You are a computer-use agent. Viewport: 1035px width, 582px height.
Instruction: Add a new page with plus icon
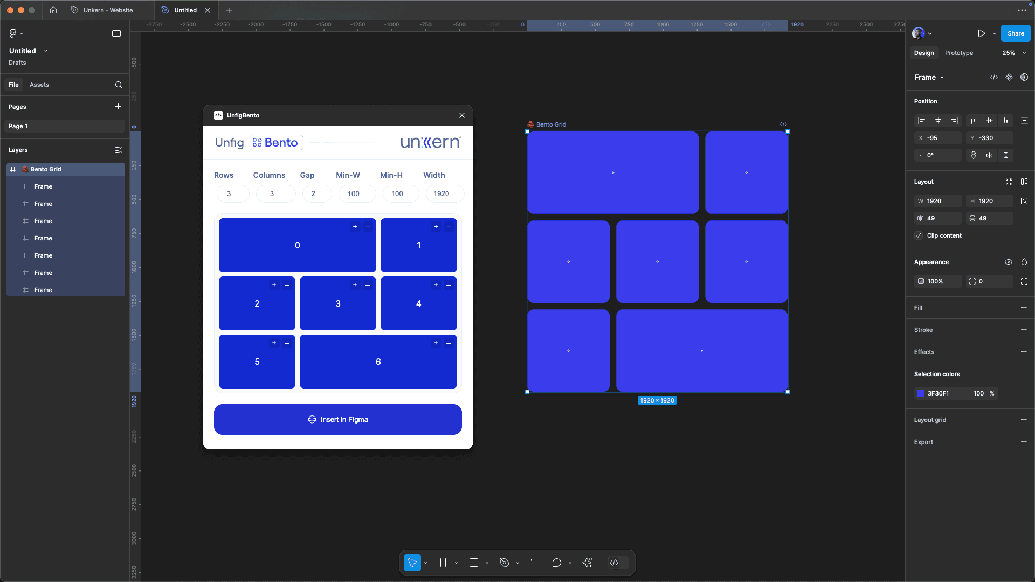[118, 107]
